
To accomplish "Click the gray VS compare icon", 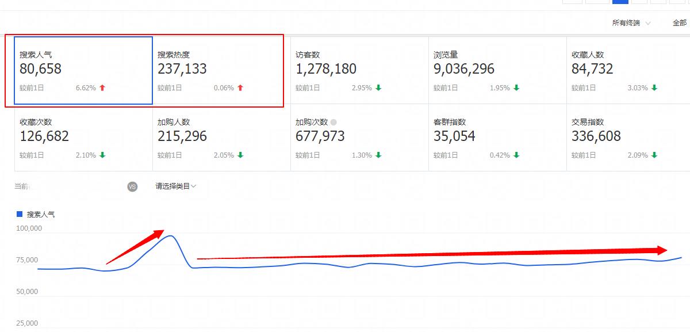I will [x=132, y=186].
